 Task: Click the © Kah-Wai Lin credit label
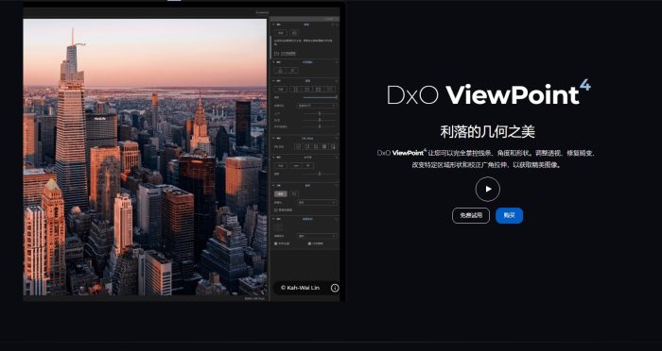point(300,288)
